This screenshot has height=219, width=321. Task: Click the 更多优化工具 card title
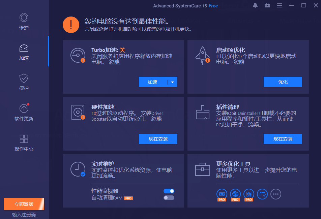[233, 164]
